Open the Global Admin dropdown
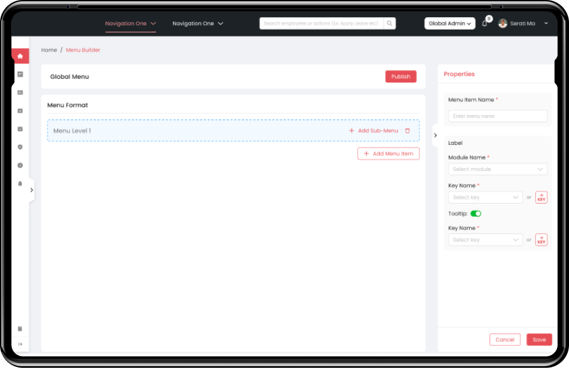Image resolution: width=569 pixels, height=368 pixels. (x=449, y=23)
